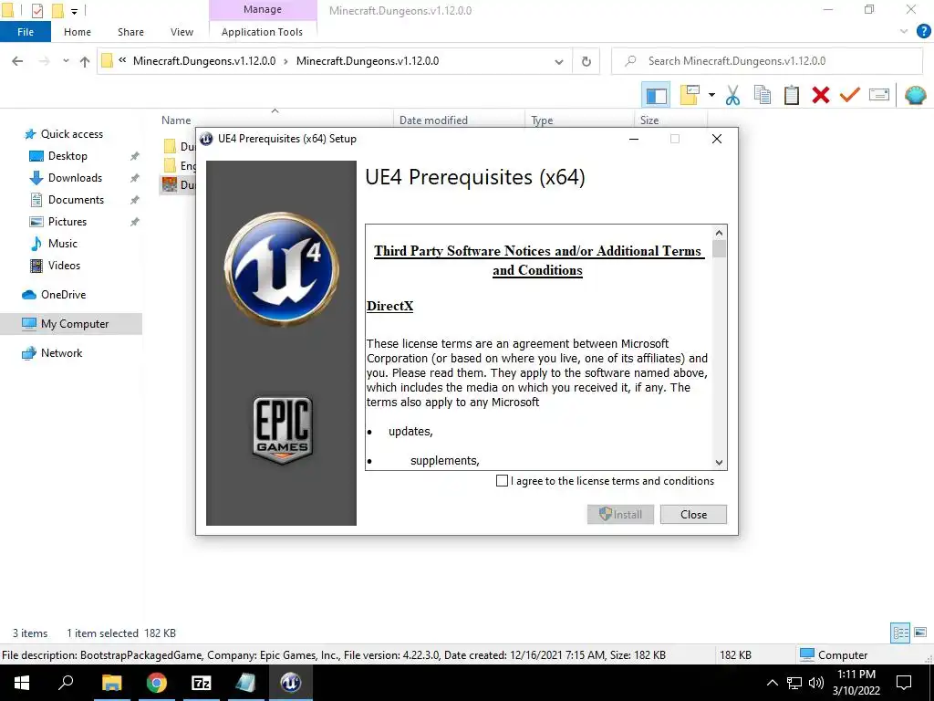
Task: Click the Search Minecraft.Dungeons.v1.12.0.0 field
Action: point(766,61)
